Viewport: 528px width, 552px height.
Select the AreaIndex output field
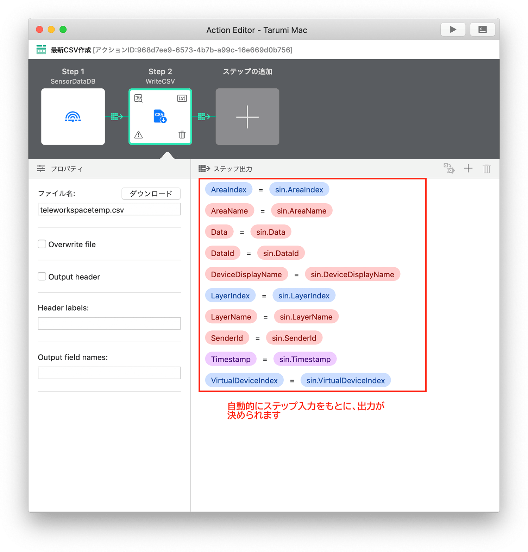point(228,190)
